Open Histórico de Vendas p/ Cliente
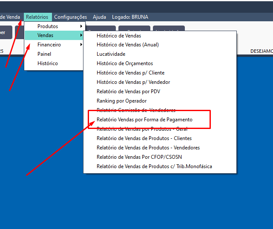Screen dimensions: 273x229 pyautogui.click(x=160, y=73)
